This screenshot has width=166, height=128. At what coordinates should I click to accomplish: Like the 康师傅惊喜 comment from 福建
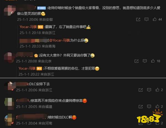pyautogui.click(x=157, y=106)
